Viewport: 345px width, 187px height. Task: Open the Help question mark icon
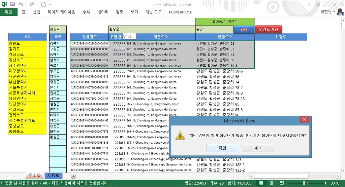point(309,4)
